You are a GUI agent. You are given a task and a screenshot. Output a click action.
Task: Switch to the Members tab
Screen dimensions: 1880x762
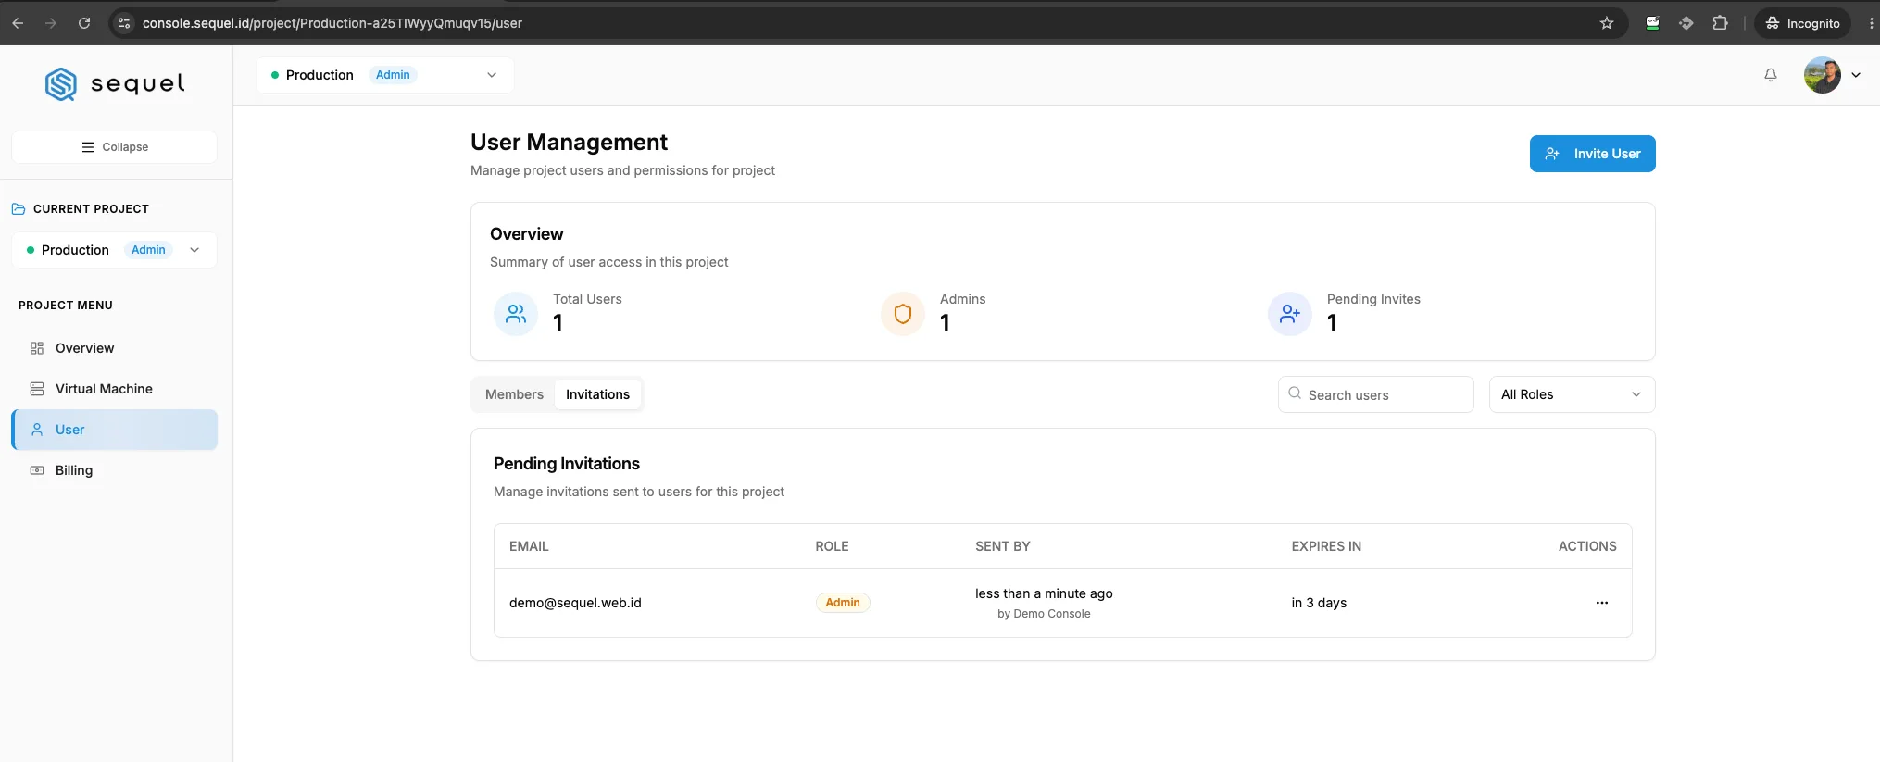pyautogui.click(x=514, y=394)
